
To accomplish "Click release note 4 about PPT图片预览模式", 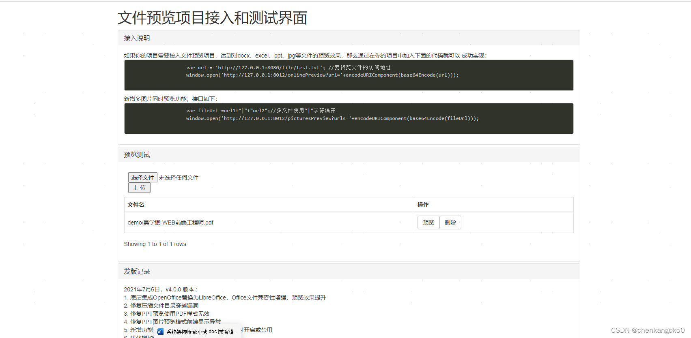I will pos(172,322).
